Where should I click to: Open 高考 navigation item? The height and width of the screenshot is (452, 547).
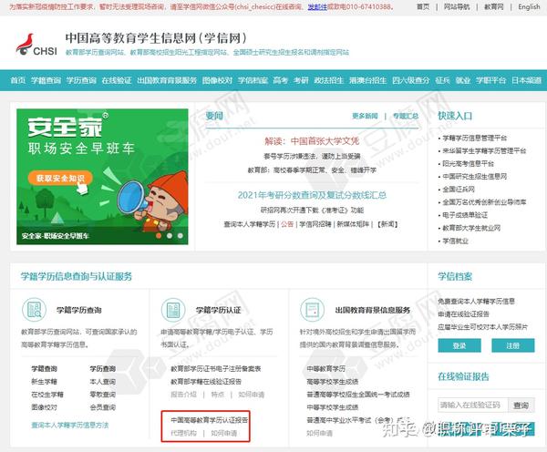pos(281,80)
